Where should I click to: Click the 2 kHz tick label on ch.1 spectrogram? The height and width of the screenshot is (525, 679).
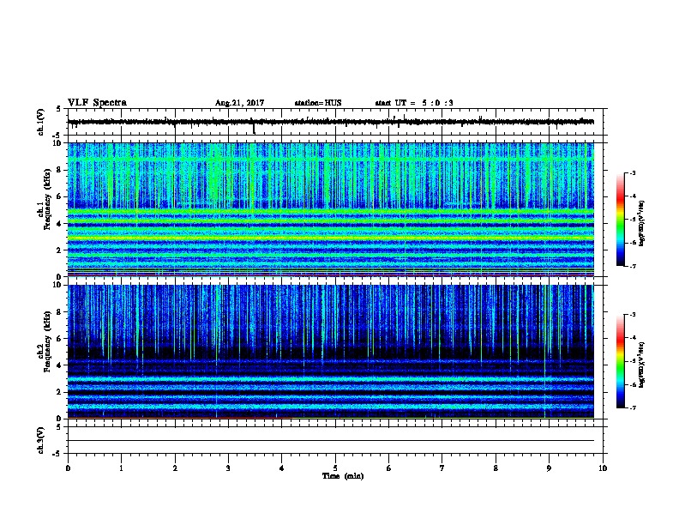click(60, 250)
